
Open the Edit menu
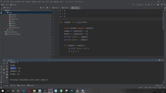tap(8, 2)
